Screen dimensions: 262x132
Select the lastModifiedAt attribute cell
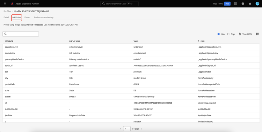11,109
